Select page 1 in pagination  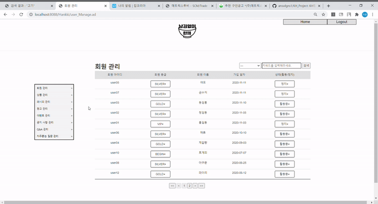pos(184,186)
